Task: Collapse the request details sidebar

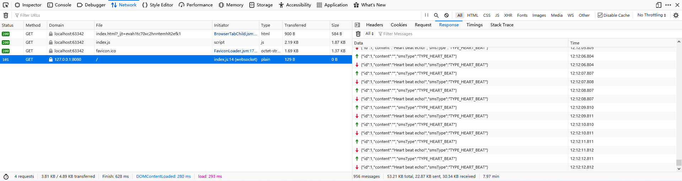Action: click(x=357, y=25)
